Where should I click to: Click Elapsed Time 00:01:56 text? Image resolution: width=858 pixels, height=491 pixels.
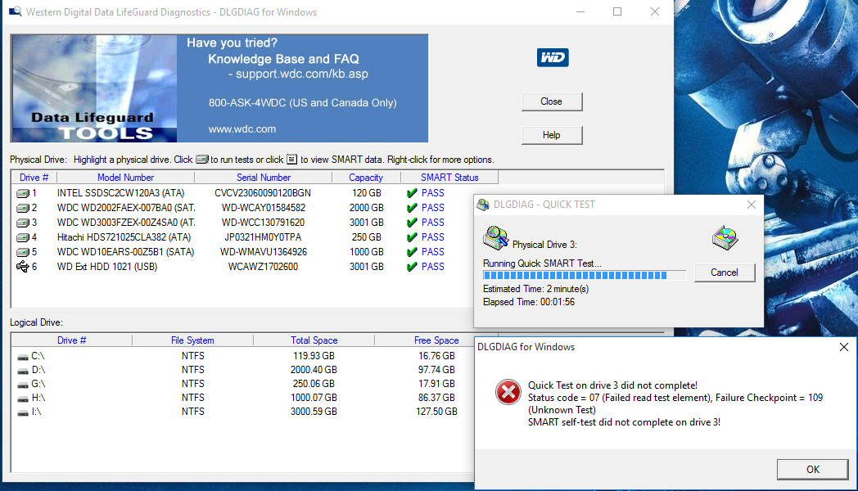click(529, 302)
